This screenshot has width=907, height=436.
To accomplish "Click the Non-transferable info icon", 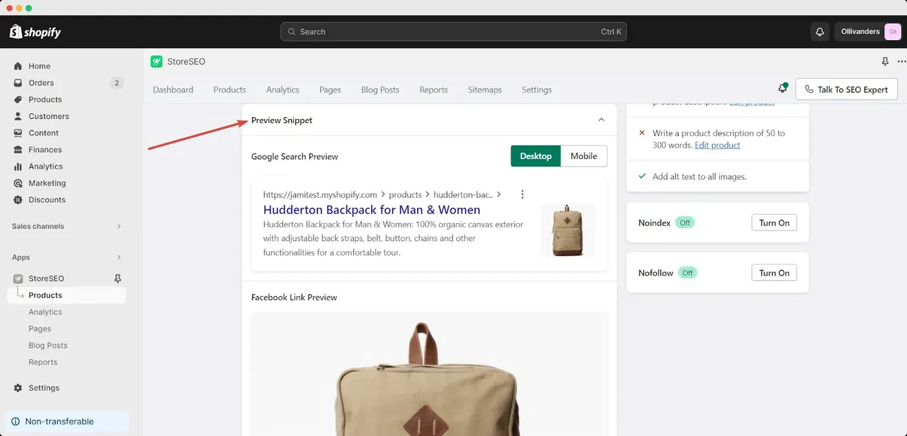I will click(x=16, y=422).
